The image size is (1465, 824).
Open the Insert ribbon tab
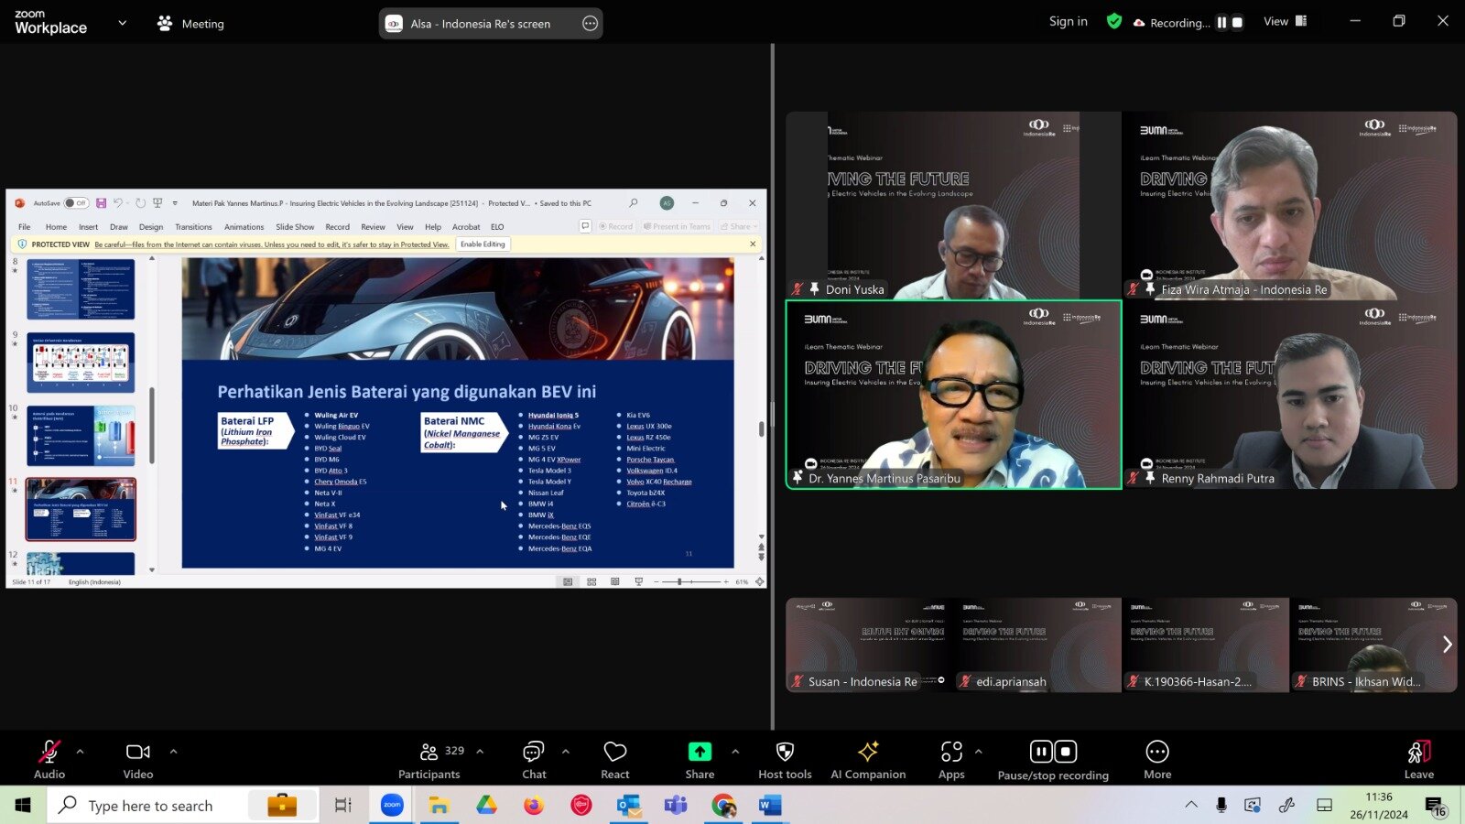(x=88, y=227)
